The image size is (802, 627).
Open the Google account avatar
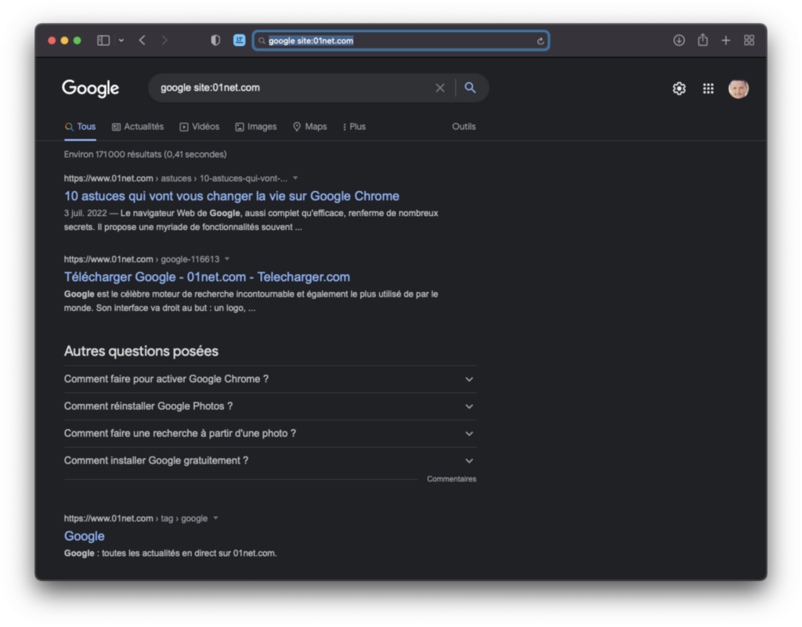click(x=738, y=89)
